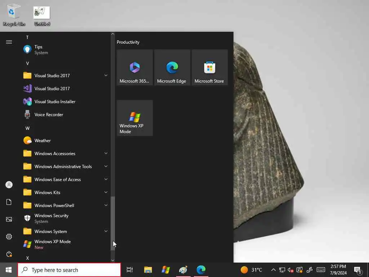This screenshot has height=277, width=369.
Task: Expand the Windows Kits folder
Action: (66, 193)
